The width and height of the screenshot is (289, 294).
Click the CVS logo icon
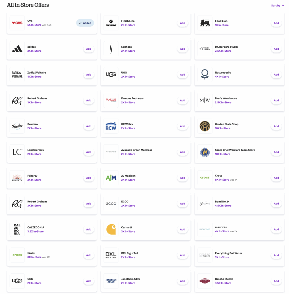[x=17, y=23]
